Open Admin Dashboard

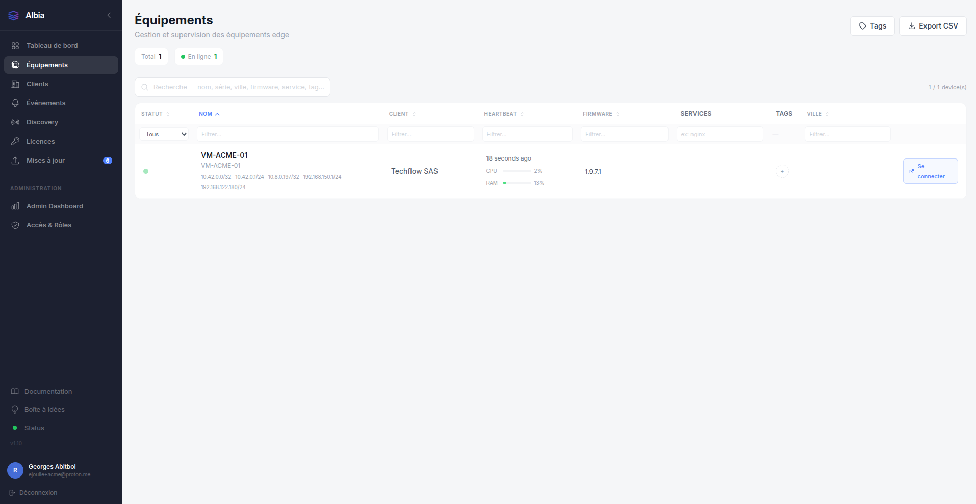(x=61, y=206)
